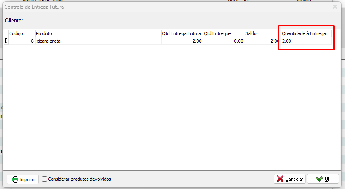
Task: Sort by the Produto column header
Action: pos(98,33)
